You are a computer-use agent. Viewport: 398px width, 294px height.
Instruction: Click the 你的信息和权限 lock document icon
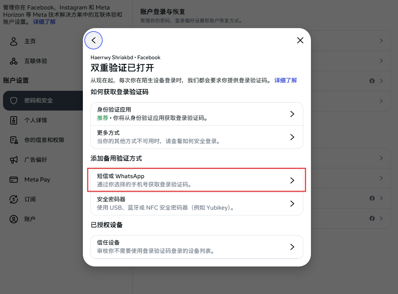click(x=14, y=140)
